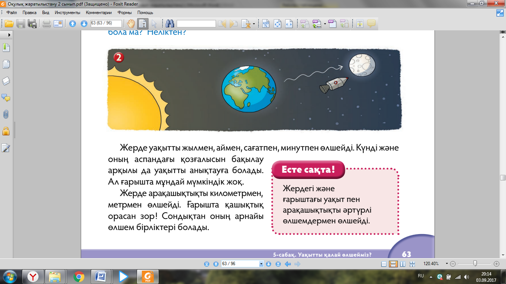The width and height of the screenshot is (506, 284).
Task: Click the PDF printer creation icon
Action: (317, 24)
